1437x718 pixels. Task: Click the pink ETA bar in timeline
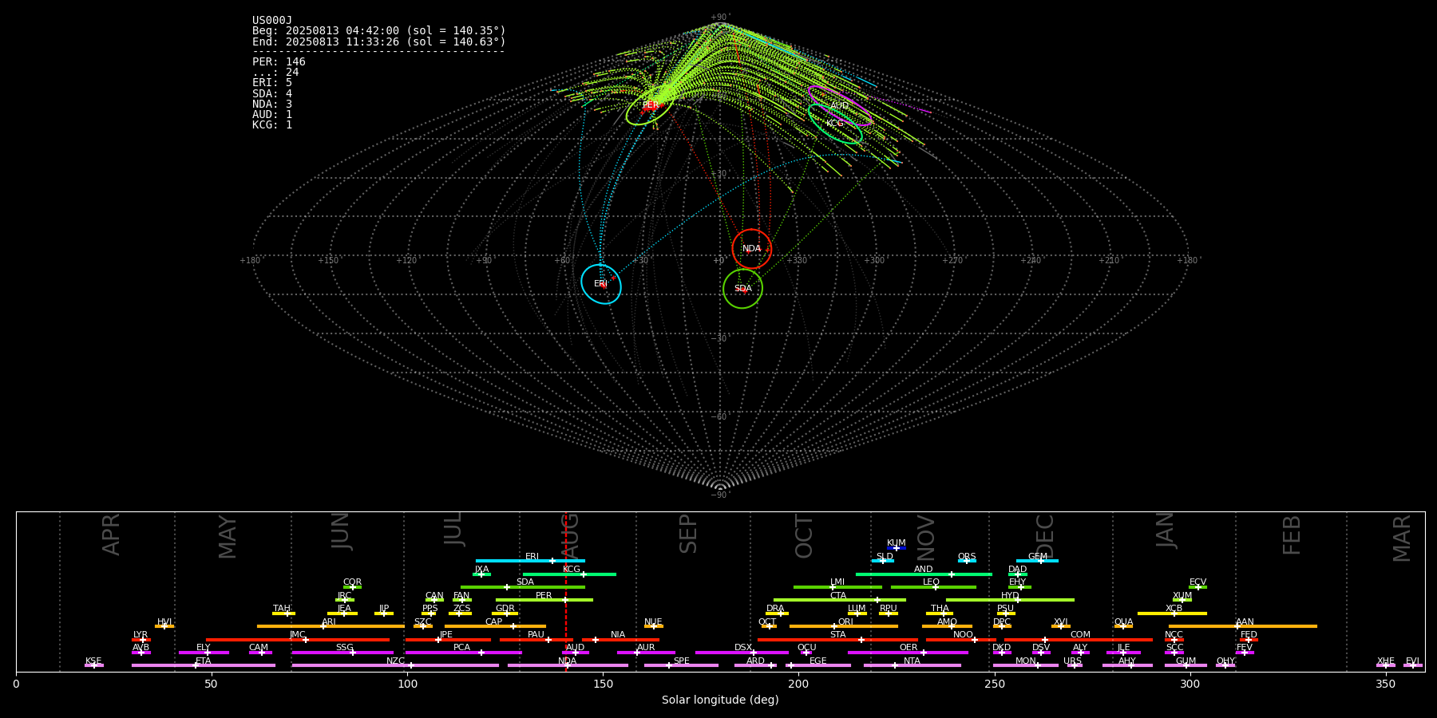pyautogui.click(x=204, y=665)
